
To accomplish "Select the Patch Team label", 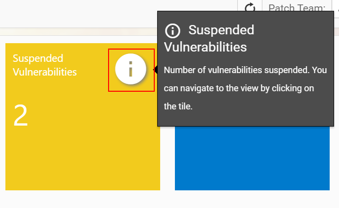I will point(297,7).
